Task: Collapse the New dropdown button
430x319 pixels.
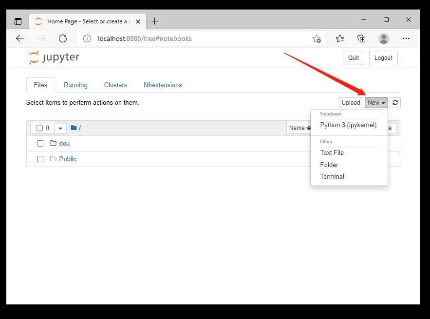Action: (376, 103)
